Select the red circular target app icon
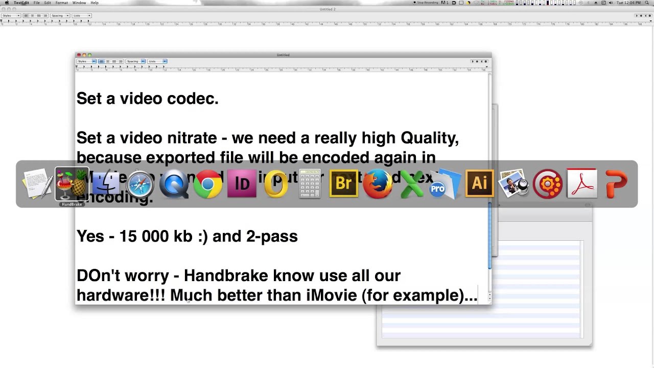The image size is (654, 368). 548,184
